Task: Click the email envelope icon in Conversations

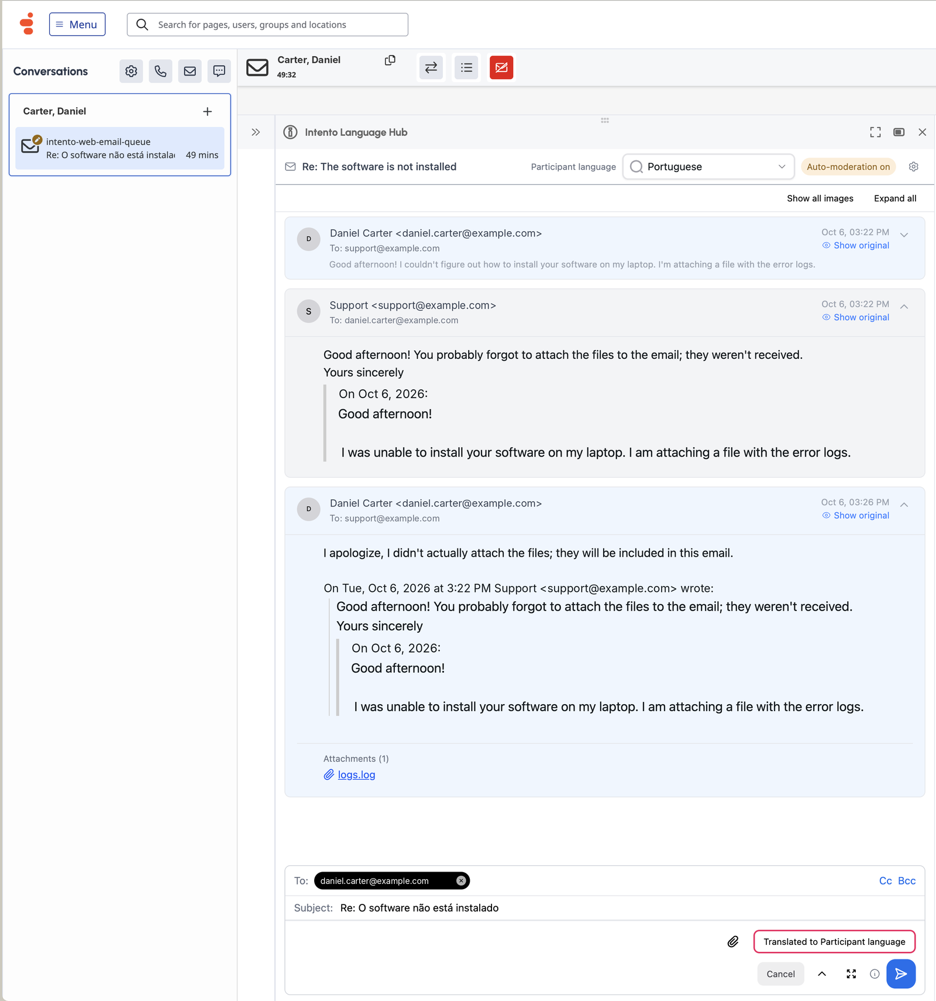Action: click(190, 71)
